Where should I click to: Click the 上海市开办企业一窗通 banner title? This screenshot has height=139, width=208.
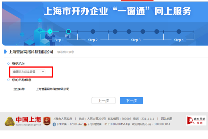[x=117, y=11]
